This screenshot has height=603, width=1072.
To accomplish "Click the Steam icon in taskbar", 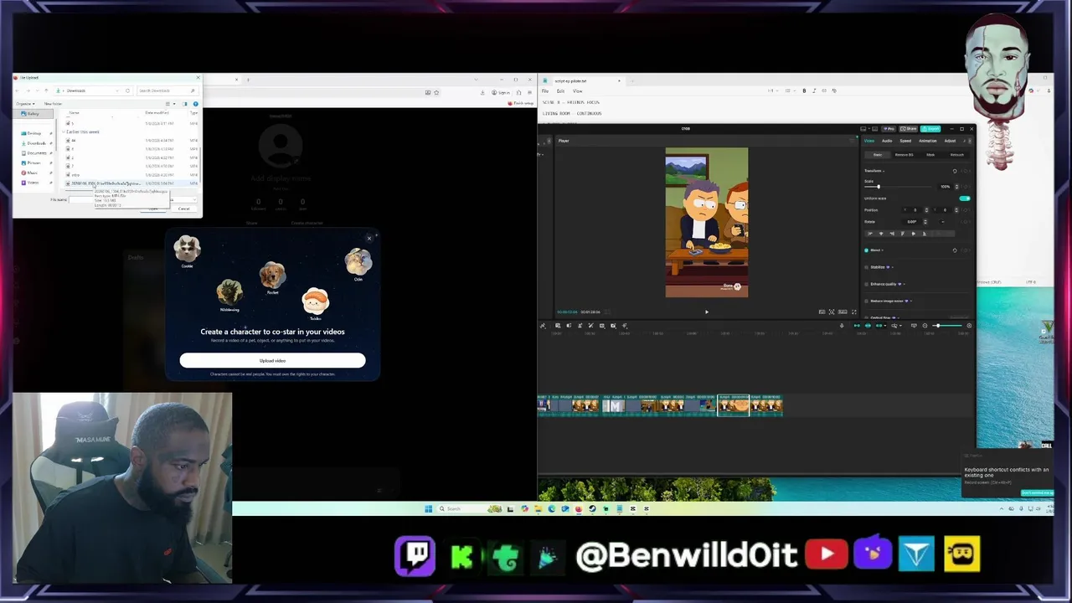I will click(592, 508).
